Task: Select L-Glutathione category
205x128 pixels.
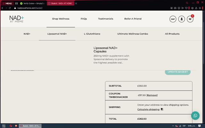Action: point(92,34)
